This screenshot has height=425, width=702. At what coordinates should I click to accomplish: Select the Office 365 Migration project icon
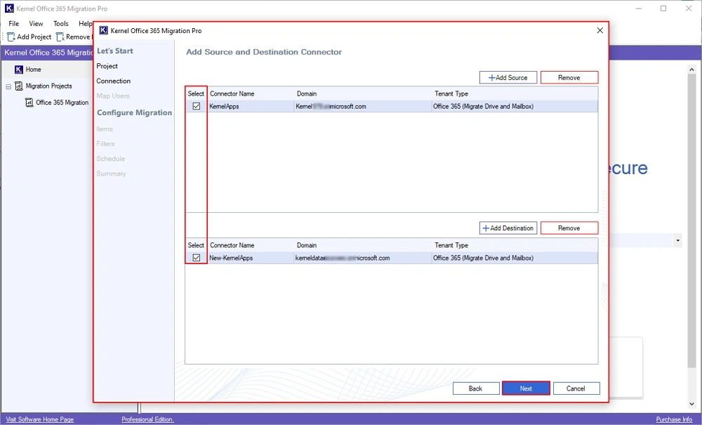[x=29, y=103]
